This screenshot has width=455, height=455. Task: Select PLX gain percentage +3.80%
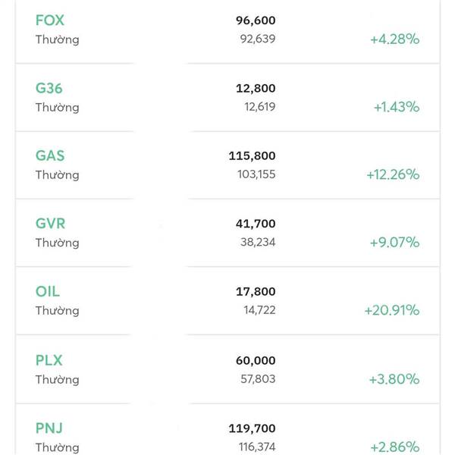(x=394, y=378)
